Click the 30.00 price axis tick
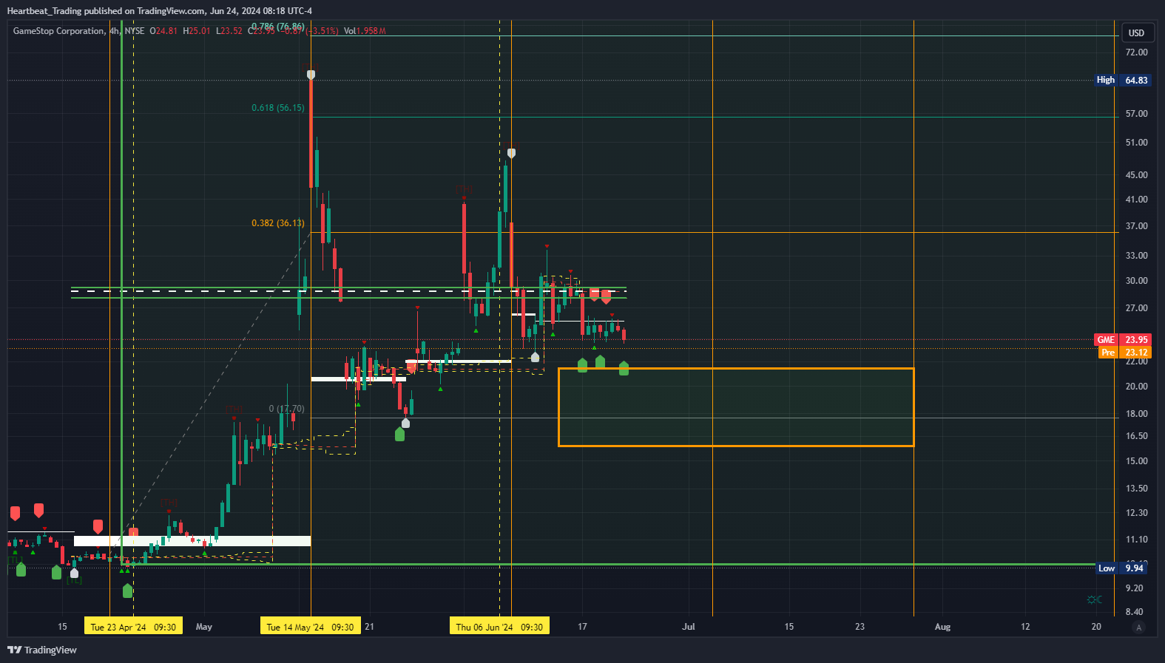 pyautogui.click(x=1136, y=281)
